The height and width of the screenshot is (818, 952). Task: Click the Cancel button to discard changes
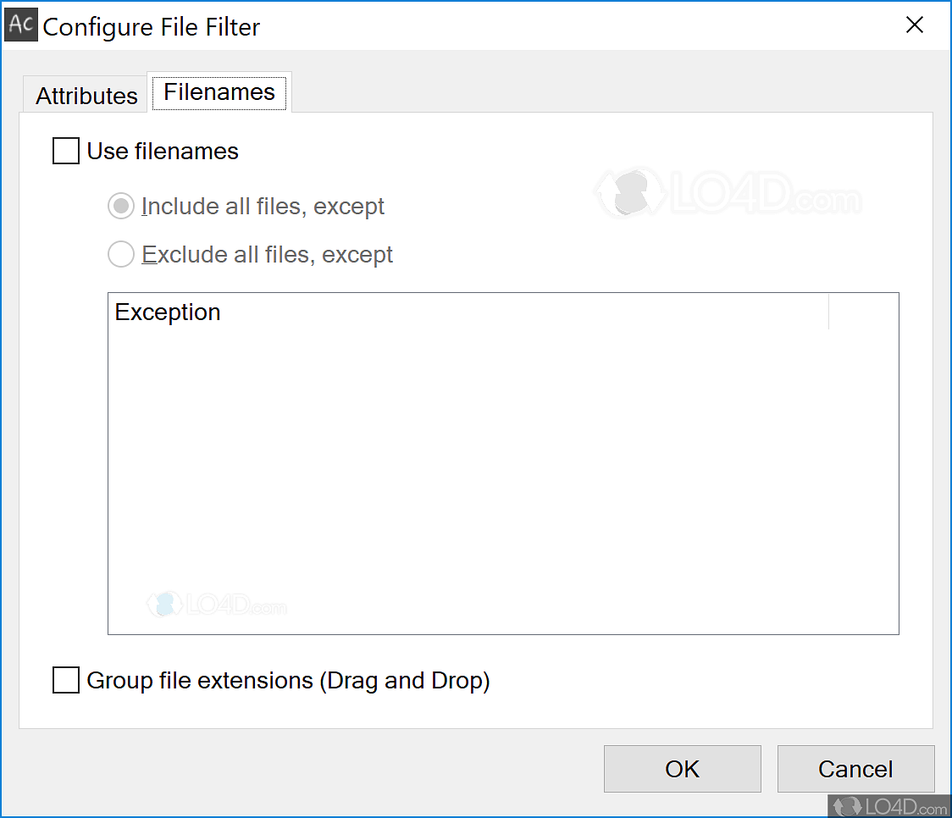click(855, 769)
